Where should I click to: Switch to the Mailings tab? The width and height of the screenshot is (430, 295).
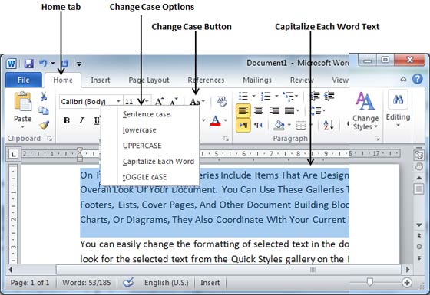coord(257,80)
